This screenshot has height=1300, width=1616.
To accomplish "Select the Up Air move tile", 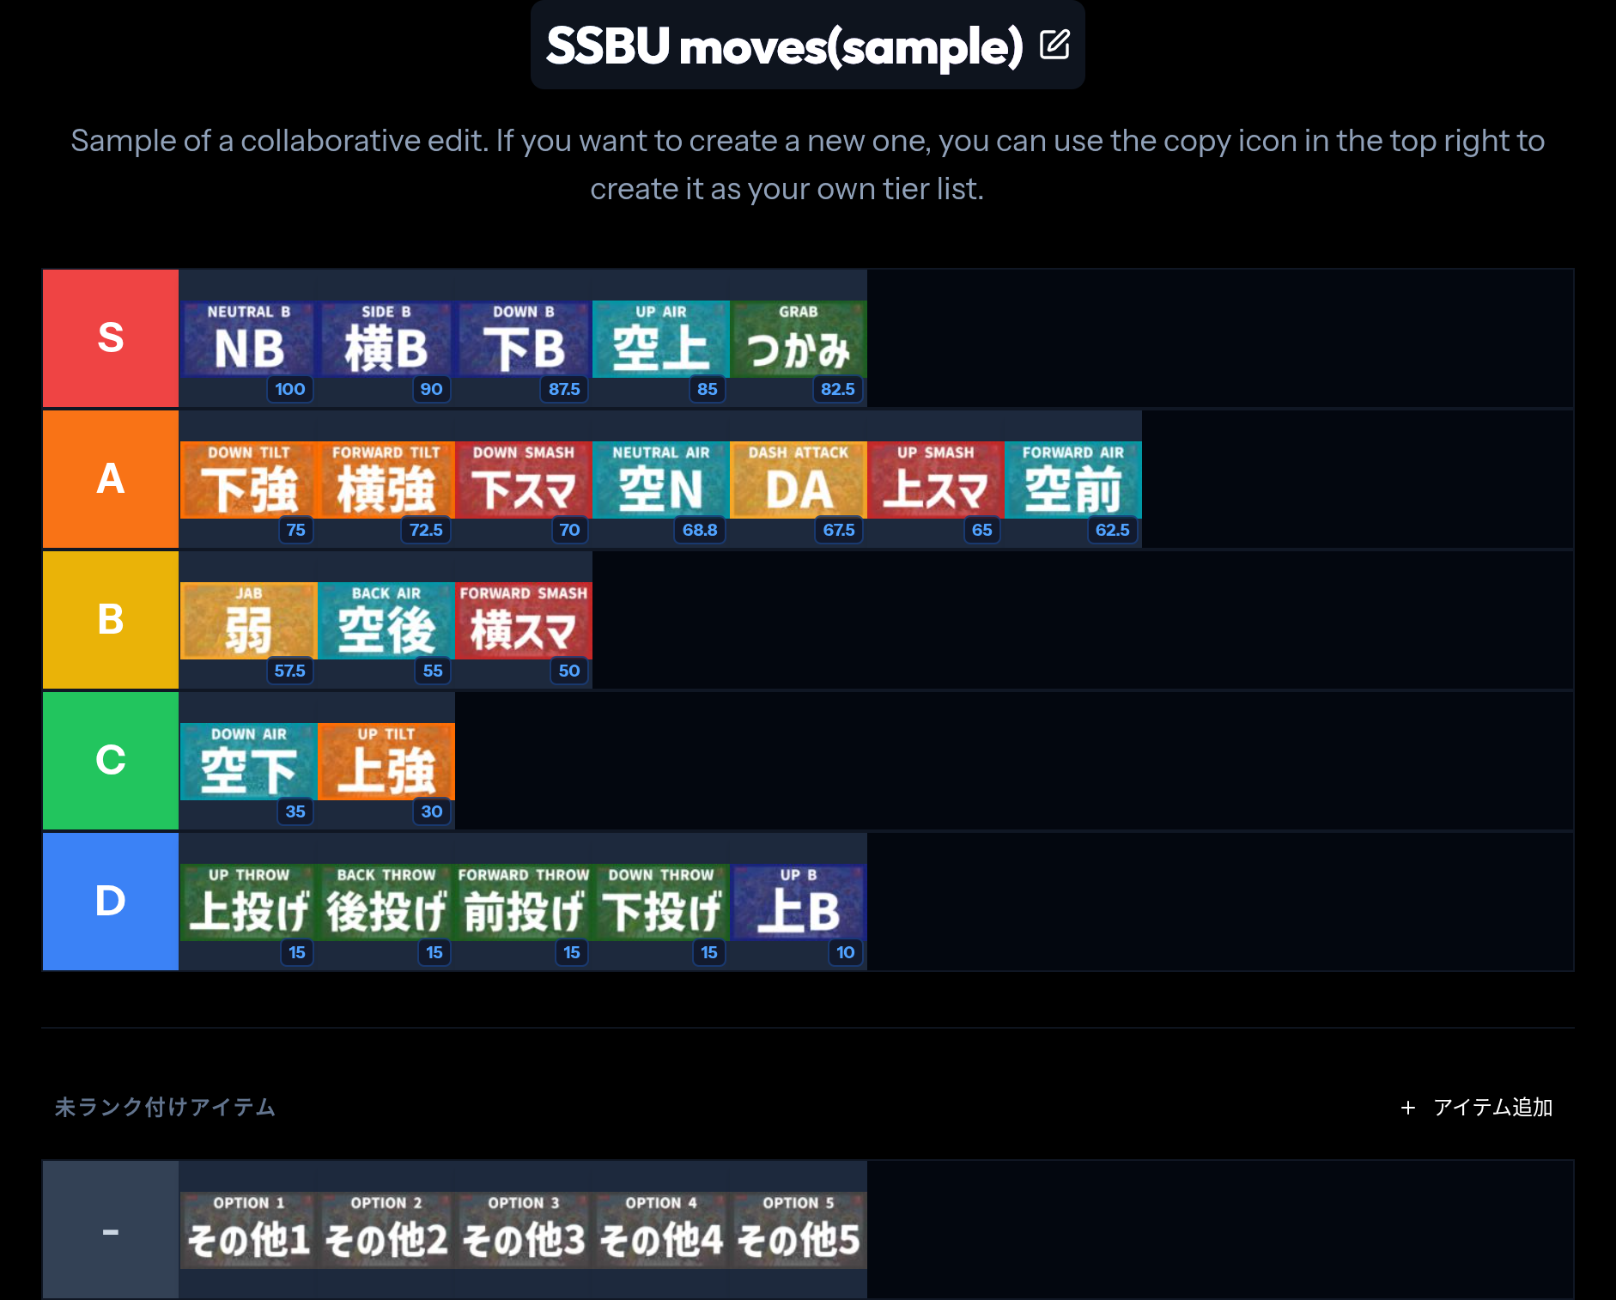I will coord(661,338).
